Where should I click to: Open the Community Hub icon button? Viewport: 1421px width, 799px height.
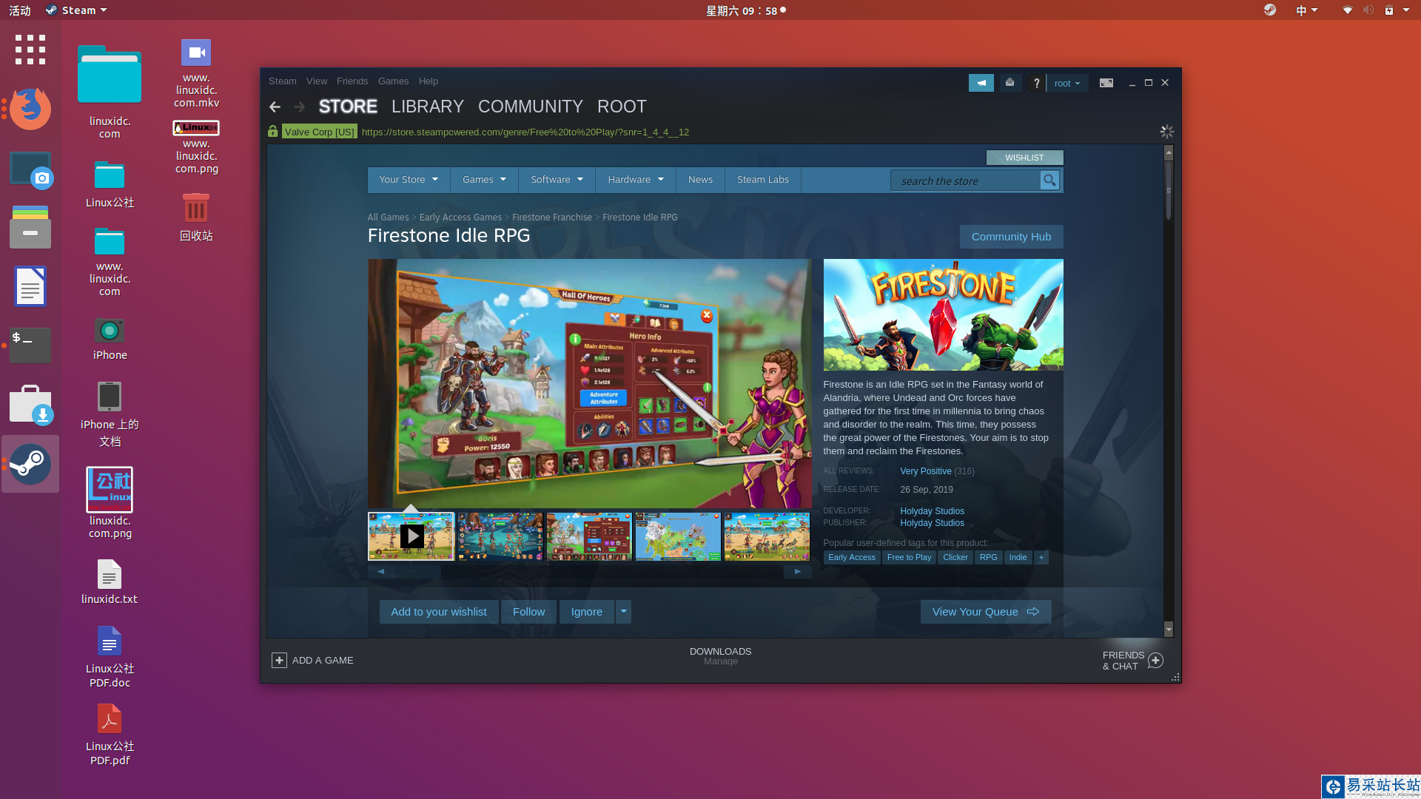point(1011,236)
